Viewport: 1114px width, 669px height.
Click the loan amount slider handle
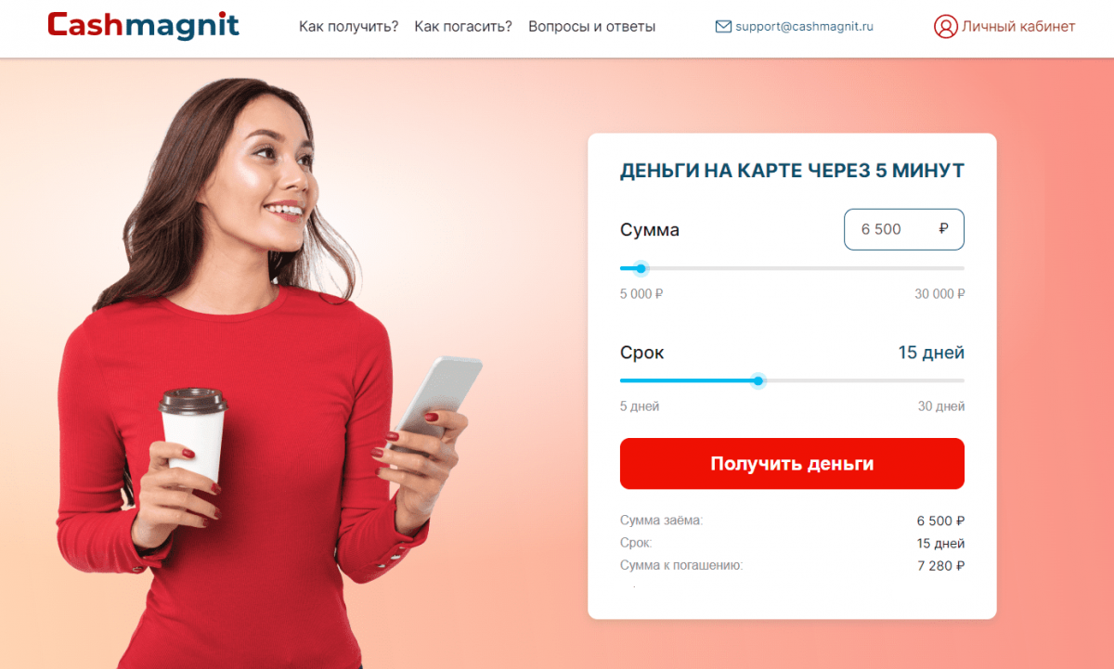point(641,268)
